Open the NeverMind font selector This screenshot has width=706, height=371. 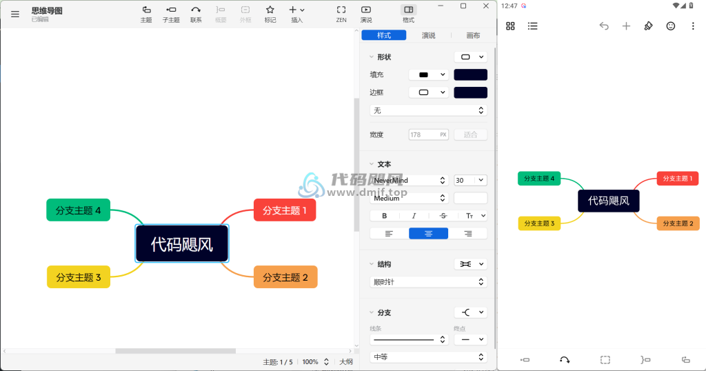tap(410, 180)
